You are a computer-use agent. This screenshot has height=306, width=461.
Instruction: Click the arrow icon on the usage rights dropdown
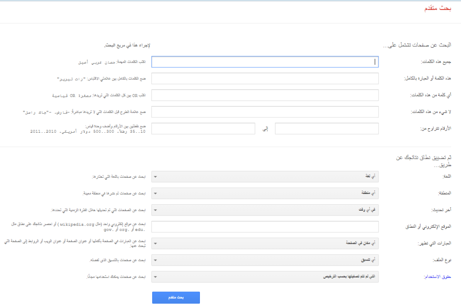[155, 276]
